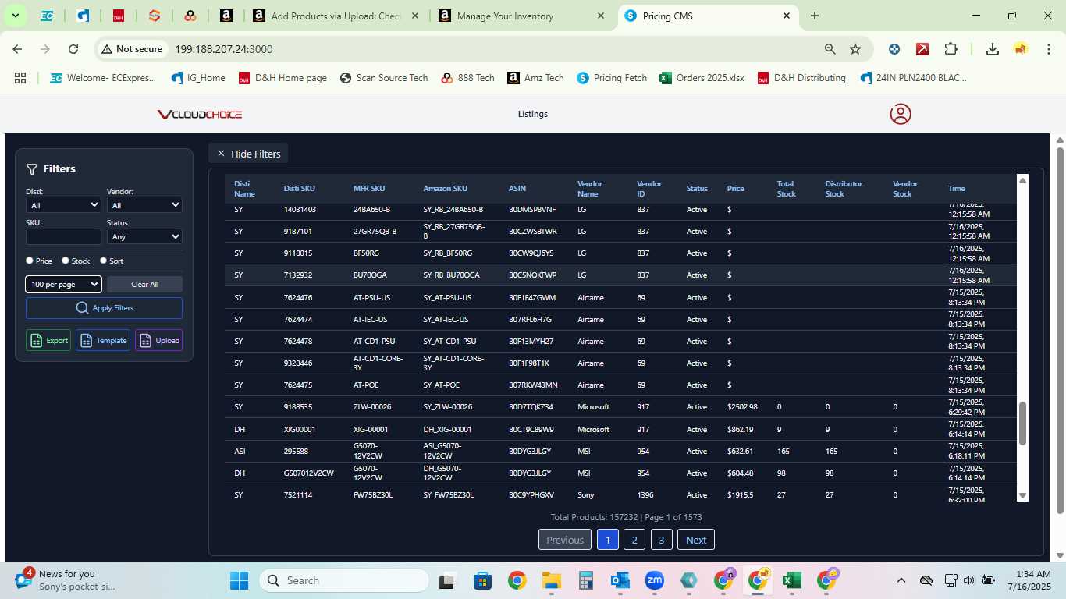Open the Orders 2025.xlsx bookmark
1066x599 pixels.
[x=702, y=78]
